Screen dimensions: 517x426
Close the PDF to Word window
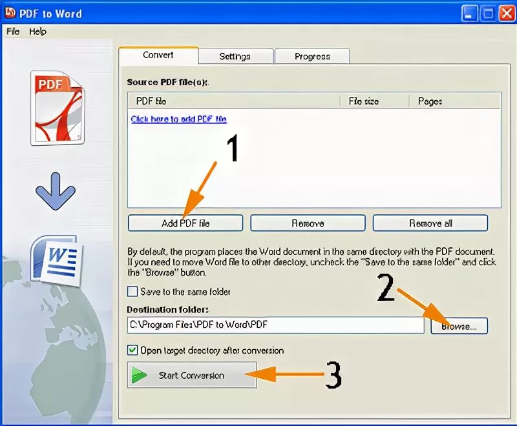[507, 14]
